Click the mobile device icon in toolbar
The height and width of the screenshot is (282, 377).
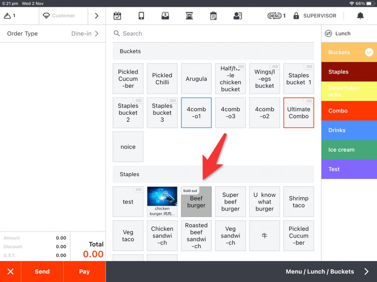141,16
